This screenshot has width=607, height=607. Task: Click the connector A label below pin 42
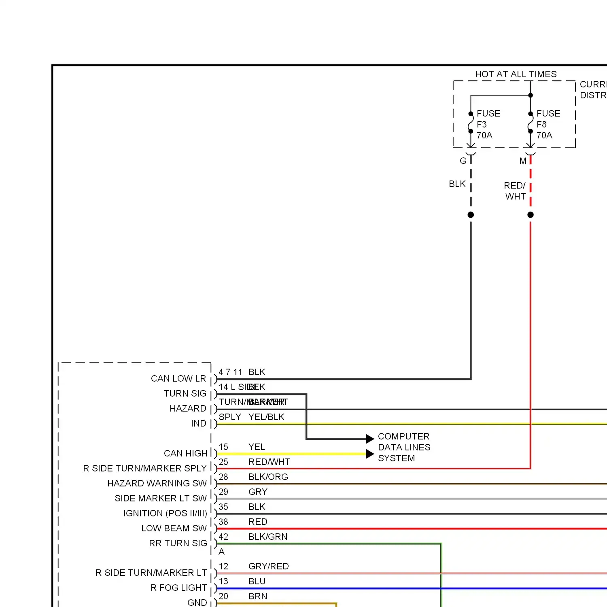coord(221,552)
